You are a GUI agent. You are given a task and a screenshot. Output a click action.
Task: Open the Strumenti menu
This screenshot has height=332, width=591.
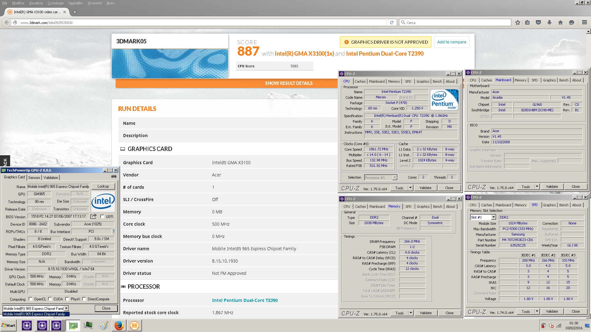pyautogui.click(x=94, y=3)
